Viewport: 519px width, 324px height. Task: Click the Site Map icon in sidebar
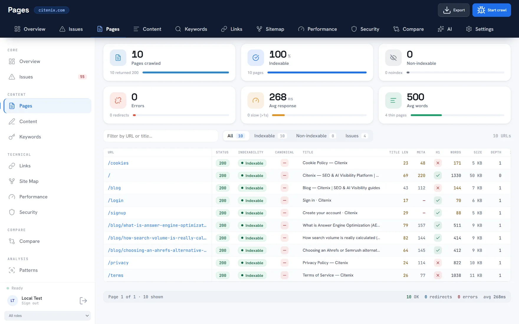(x=12, y=181)
